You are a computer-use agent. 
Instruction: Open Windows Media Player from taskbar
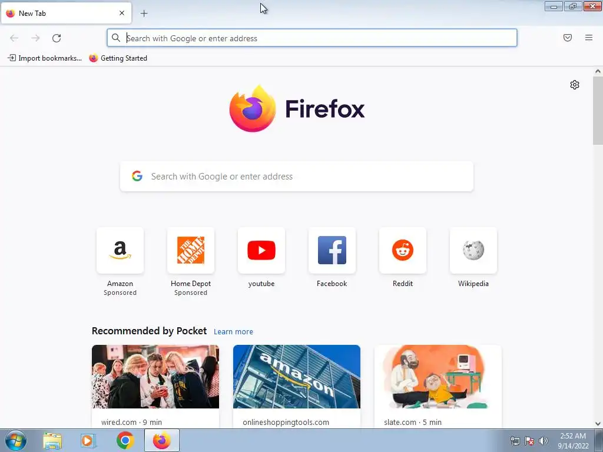click(x=88, y=440)
